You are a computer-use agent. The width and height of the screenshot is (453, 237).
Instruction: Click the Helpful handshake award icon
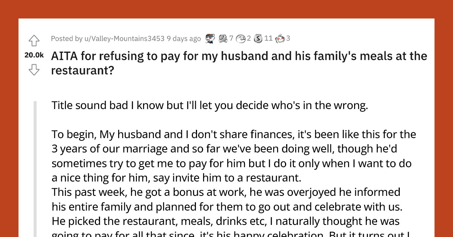[223, 38]
